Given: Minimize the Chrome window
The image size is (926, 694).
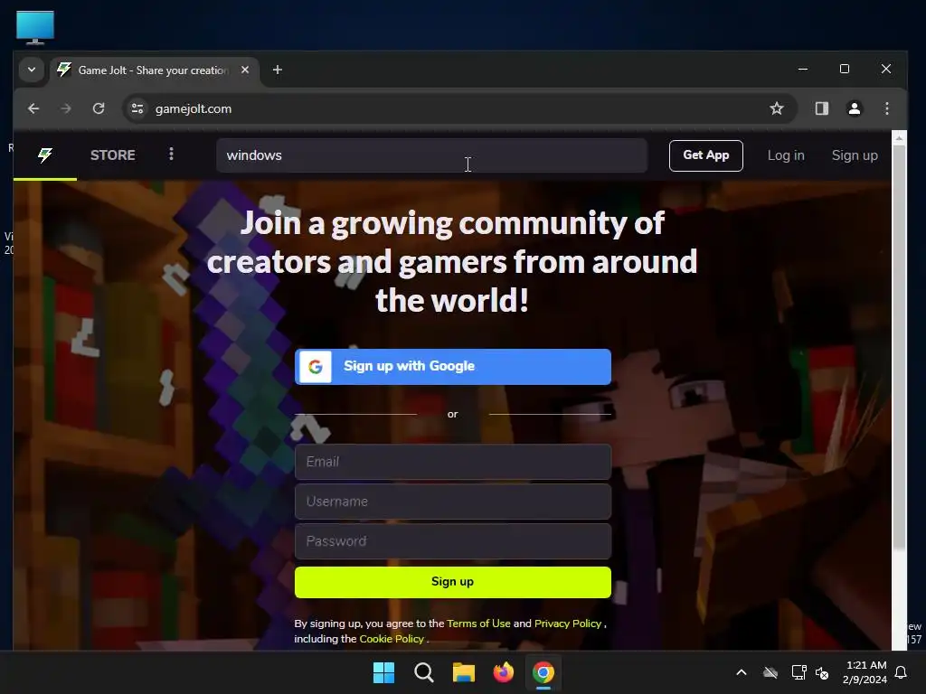Looking at the screenshot, I should click(803, 69).
